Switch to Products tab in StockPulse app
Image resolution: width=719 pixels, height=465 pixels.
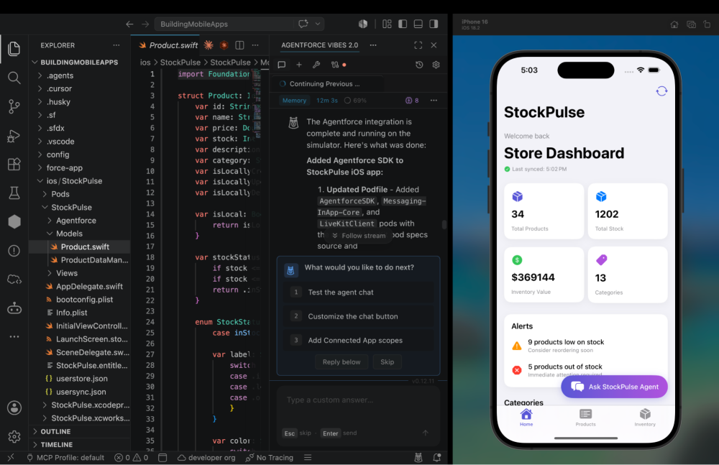pyautogui.click(x=585, y=418)
